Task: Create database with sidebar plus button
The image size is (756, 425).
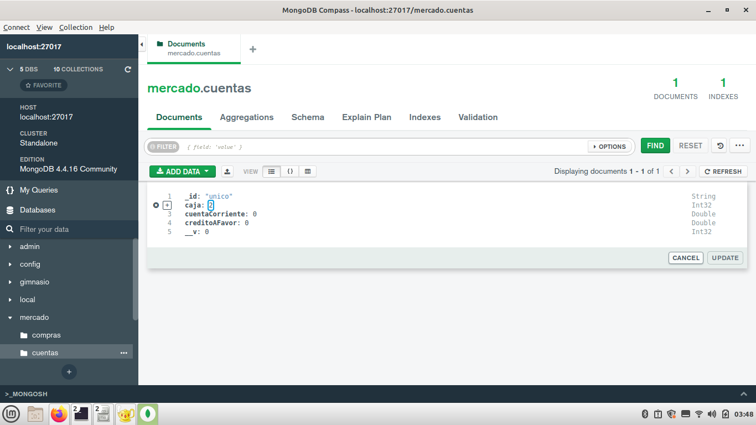Action: [69, 372]
